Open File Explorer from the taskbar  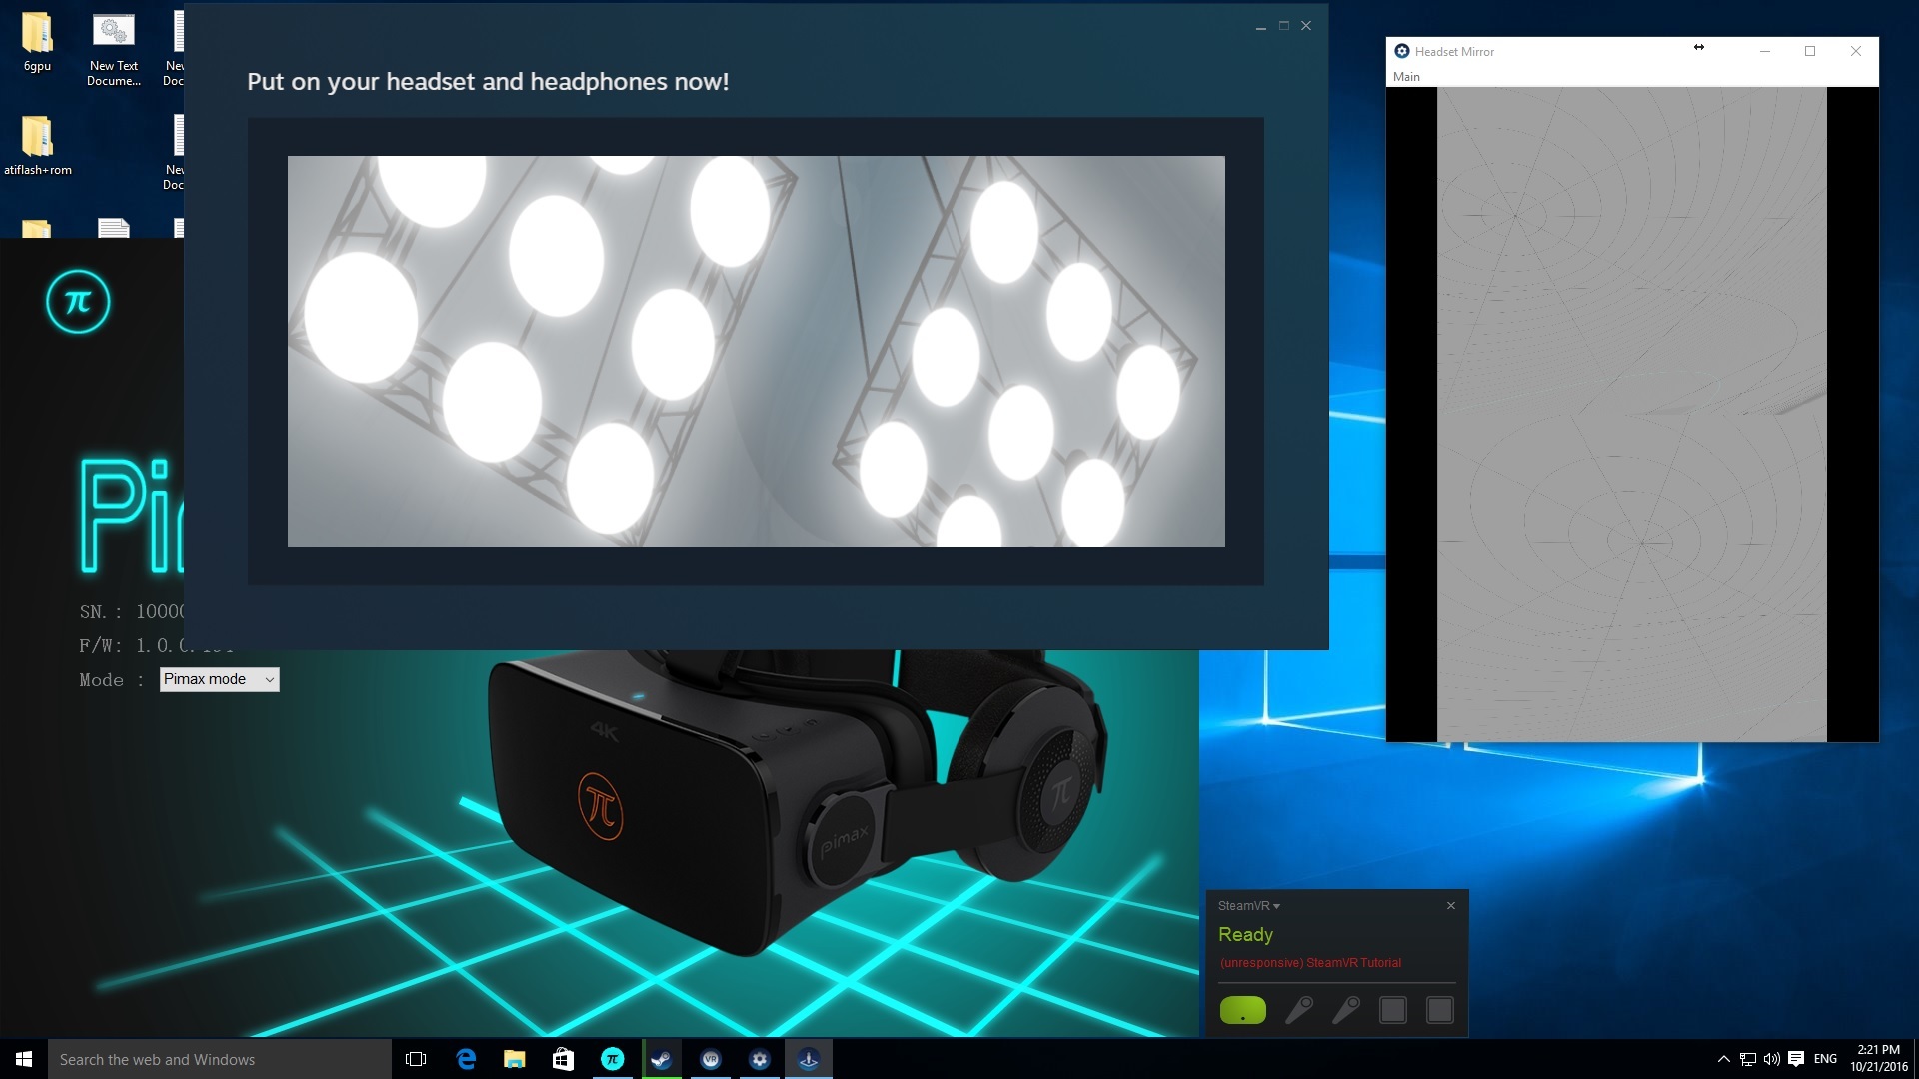[x=515, y=1059]
